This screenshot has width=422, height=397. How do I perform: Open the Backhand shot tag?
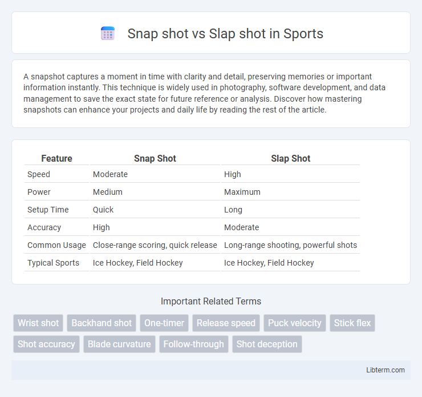[x=102, y=323]
